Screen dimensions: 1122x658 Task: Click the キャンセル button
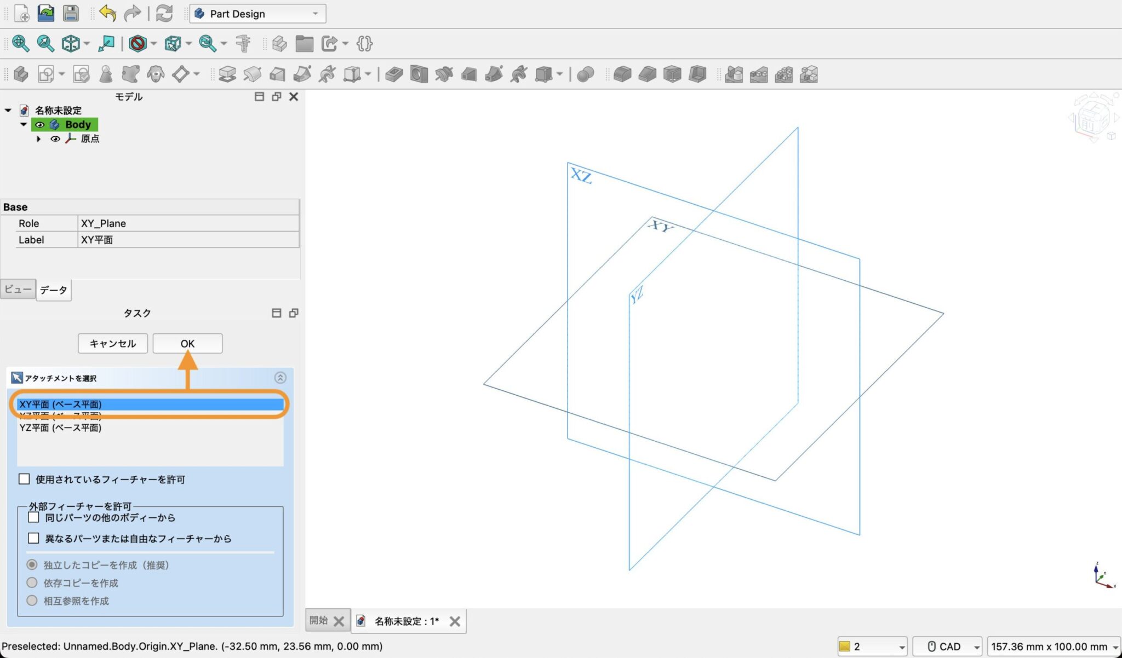[x=113, y=343]
